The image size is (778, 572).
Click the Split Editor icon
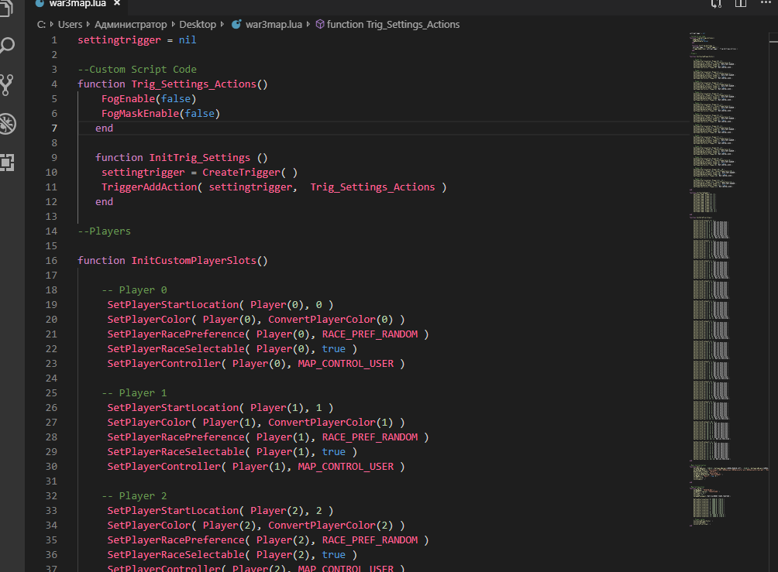click(x=741, y=4)
